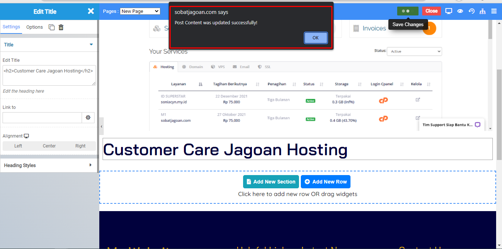
Task: Click the soniacyn.my.id domain text
Action: click(x=174, y=102)
